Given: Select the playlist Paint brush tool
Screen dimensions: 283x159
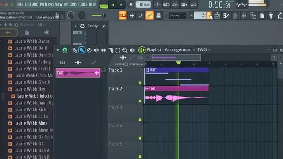Looking at the screenshot, I should click(82, 50).
